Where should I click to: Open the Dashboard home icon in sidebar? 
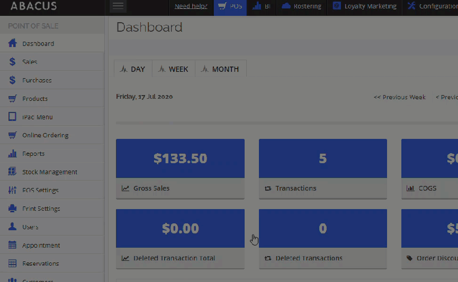[x=12, y=43]
